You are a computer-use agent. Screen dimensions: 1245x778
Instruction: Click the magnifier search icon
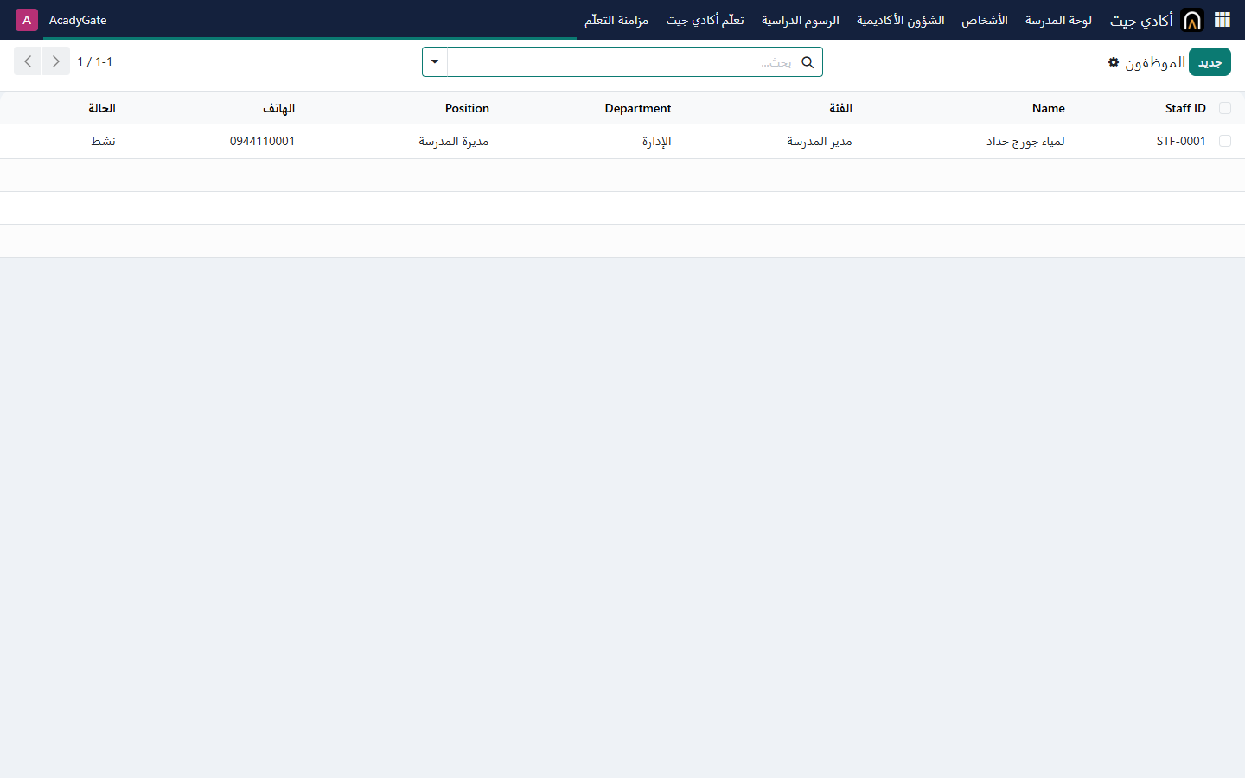(x=808, y=62)
